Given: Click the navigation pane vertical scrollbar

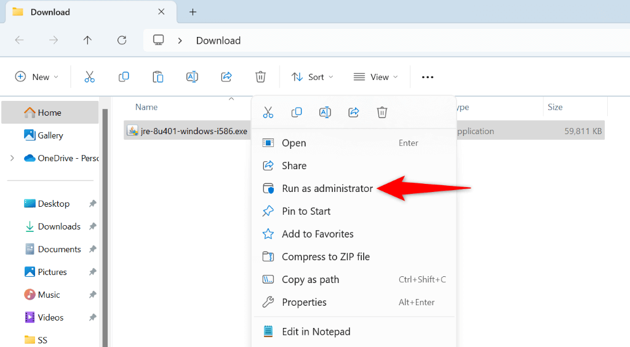Looking at the screenshot, I should [105, 227].
